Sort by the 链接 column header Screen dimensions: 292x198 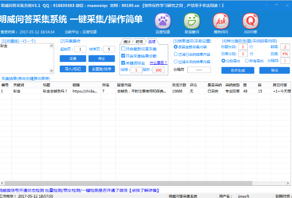86,85
